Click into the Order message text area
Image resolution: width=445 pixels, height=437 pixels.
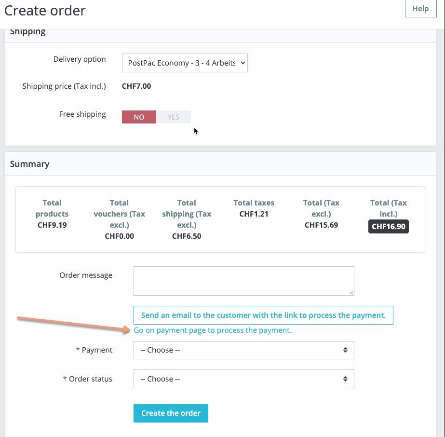click(x=243, y=281)
